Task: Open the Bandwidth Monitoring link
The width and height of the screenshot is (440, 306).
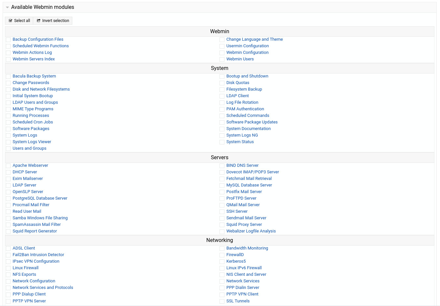Action: 247,248
